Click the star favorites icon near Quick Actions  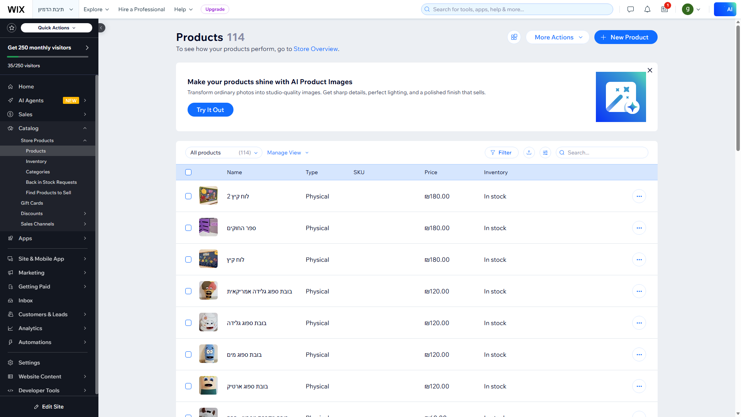coord(11,27)
